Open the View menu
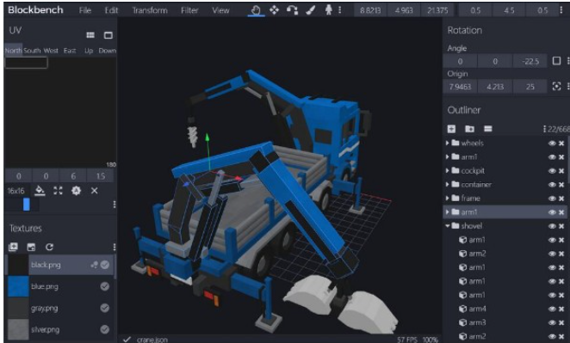 [x=220, y=10]
